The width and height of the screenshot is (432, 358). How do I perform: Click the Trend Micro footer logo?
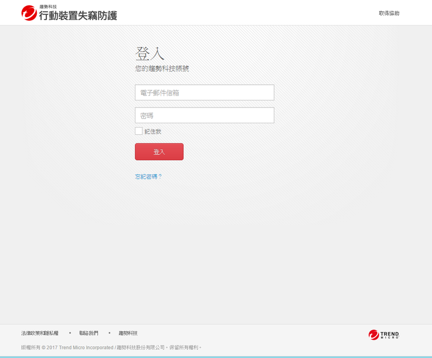click(384, 335)
